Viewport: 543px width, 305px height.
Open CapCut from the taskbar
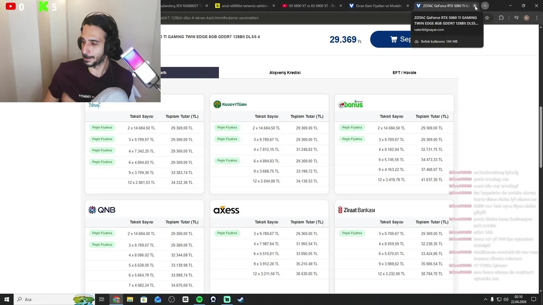click(185, 299)
